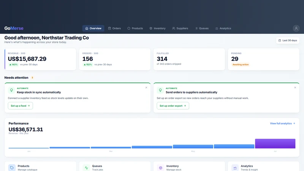Select the Analytics navigation item
Viewport: 304px width, 171px height.
pyautogui.click(x=223, y=28)
